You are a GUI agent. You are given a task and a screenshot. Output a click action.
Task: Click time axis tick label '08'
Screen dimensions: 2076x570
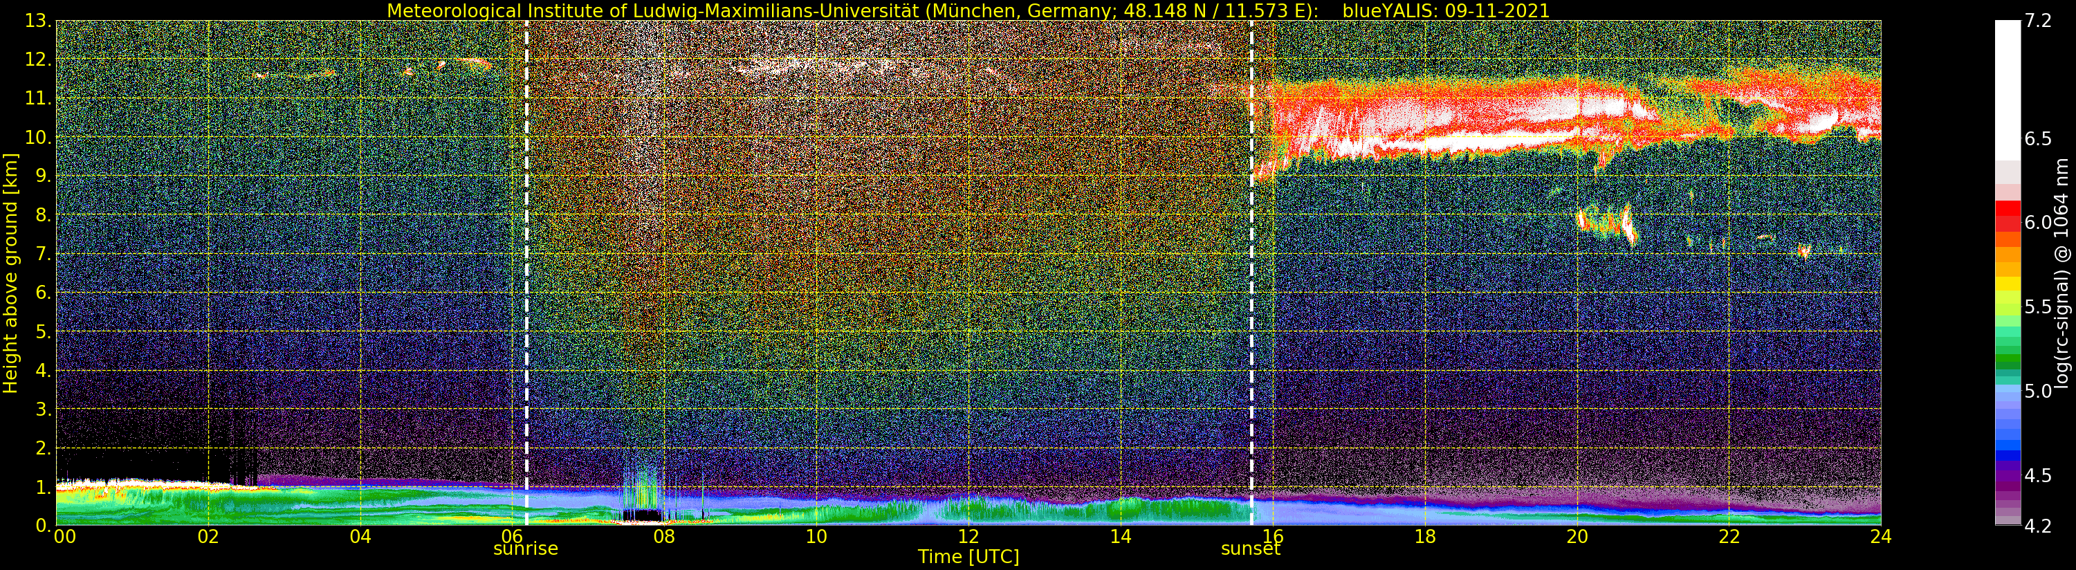[x=664, y=537]
